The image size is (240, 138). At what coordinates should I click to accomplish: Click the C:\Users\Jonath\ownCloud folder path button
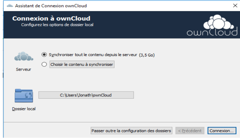[86, 95]
